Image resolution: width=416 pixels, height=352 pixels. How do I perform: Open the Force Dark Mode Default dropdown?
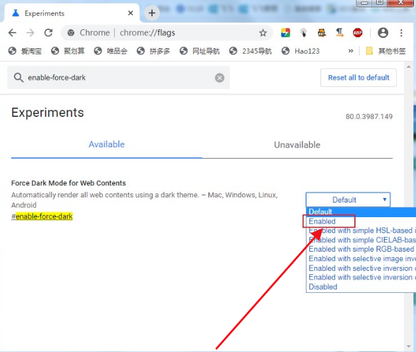(348, 200)
